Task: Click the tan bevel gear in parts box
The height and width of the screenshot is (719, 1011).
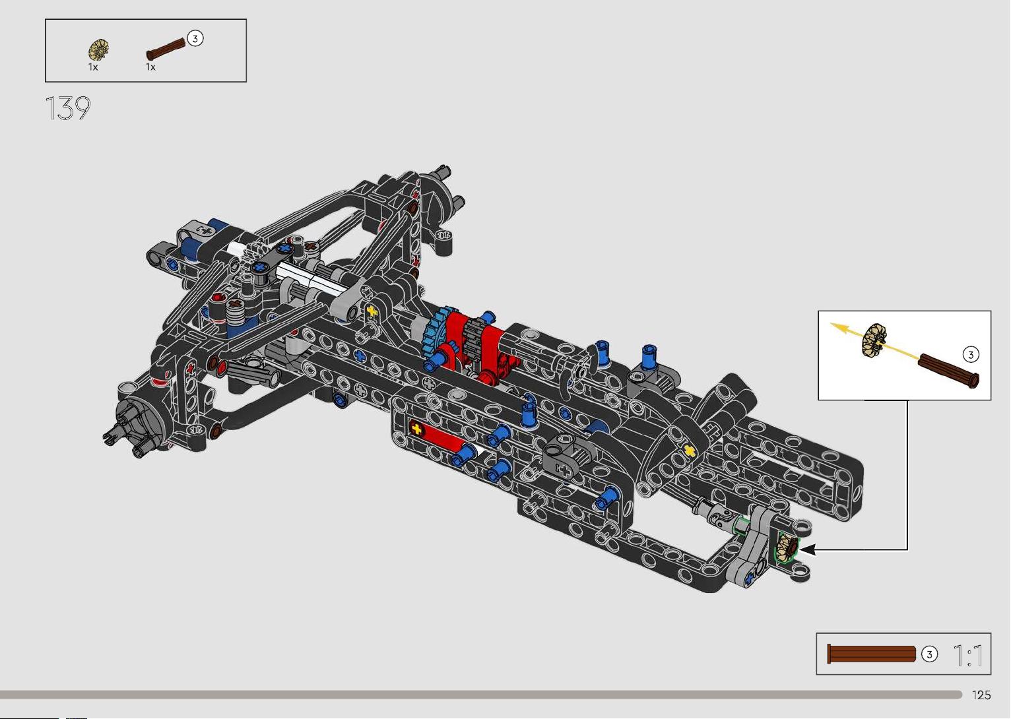Action: pos(99,50)
